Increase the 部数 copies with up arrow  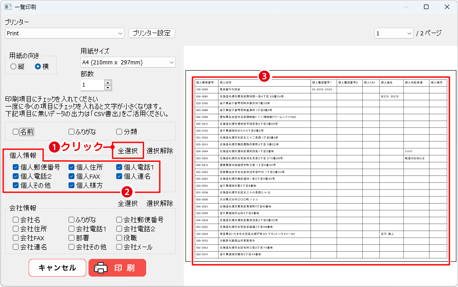coord(108,82)
